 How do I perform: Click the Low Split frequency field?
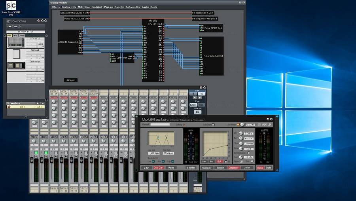pos(154,153)
